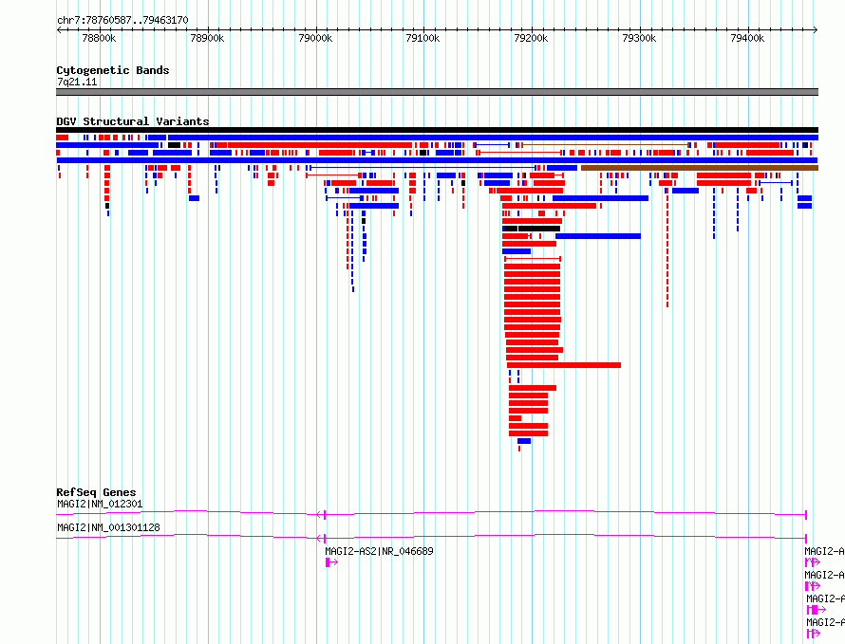This screenshot has width=845, height=644.
Task: Select the 79100k scale tick label
Action: pyautogui.click(x=423, y=38)
